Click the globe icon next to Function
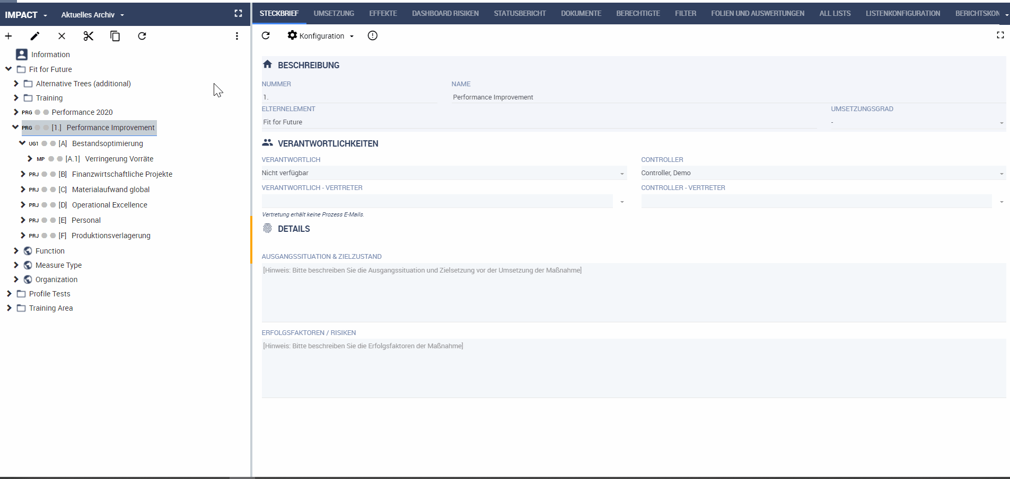This screenshot has height=479, width=1010. (28, 251)
